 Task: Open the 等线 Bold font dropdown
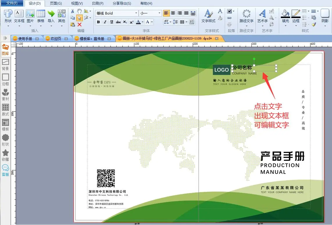[136, 13]
